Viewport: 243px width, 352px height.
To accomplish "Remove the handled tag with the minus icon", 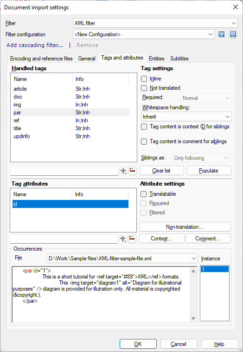I will tap(133, 171).
